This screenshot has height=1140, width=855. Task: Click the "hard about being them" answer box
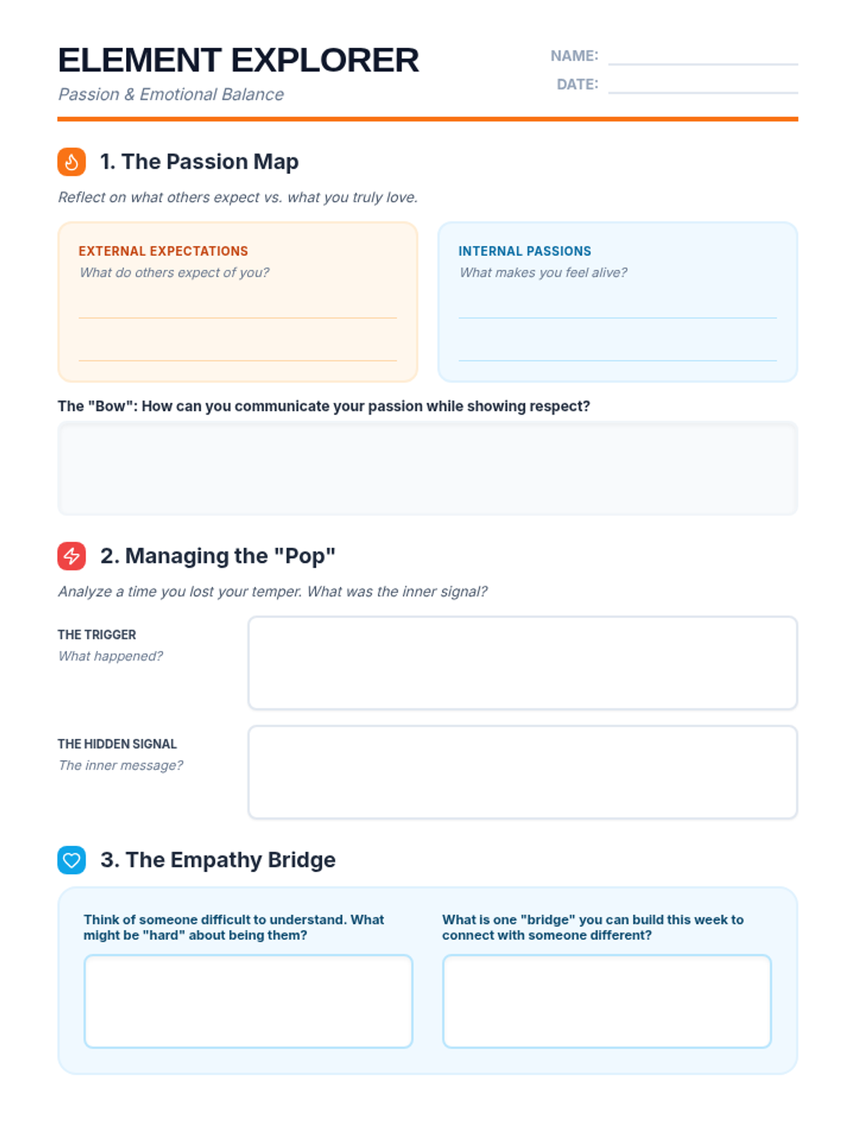point(248,1001)
